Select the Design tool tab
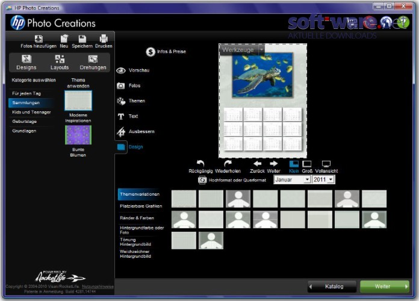Viewport: 419px width, 301px height. pyautogui.click(x=130, y=147)
